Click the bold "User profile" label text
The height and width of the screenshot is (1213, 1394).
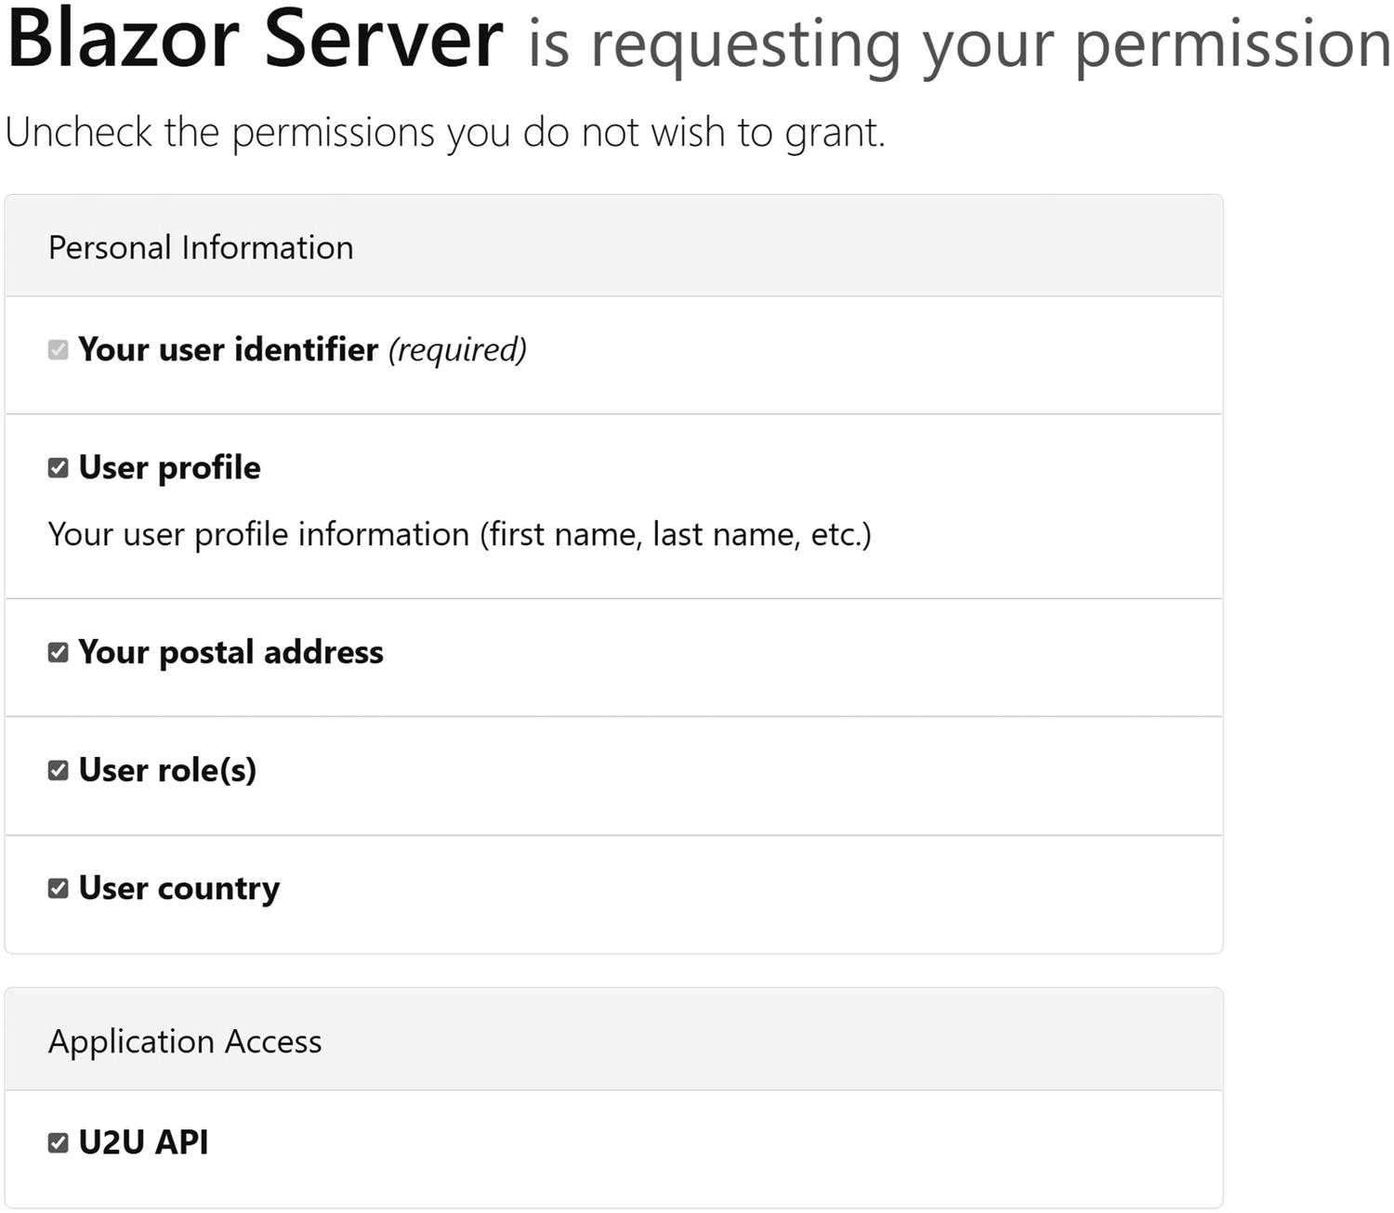tap(169, 467)
